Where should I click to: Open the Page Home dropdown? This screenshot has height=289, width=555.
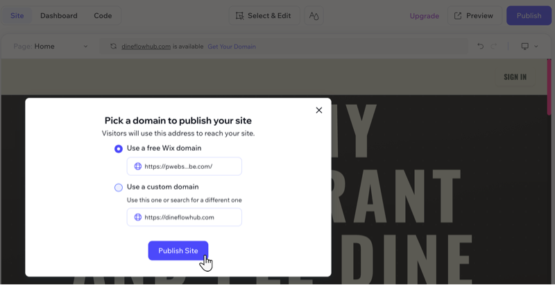[51, 47]
